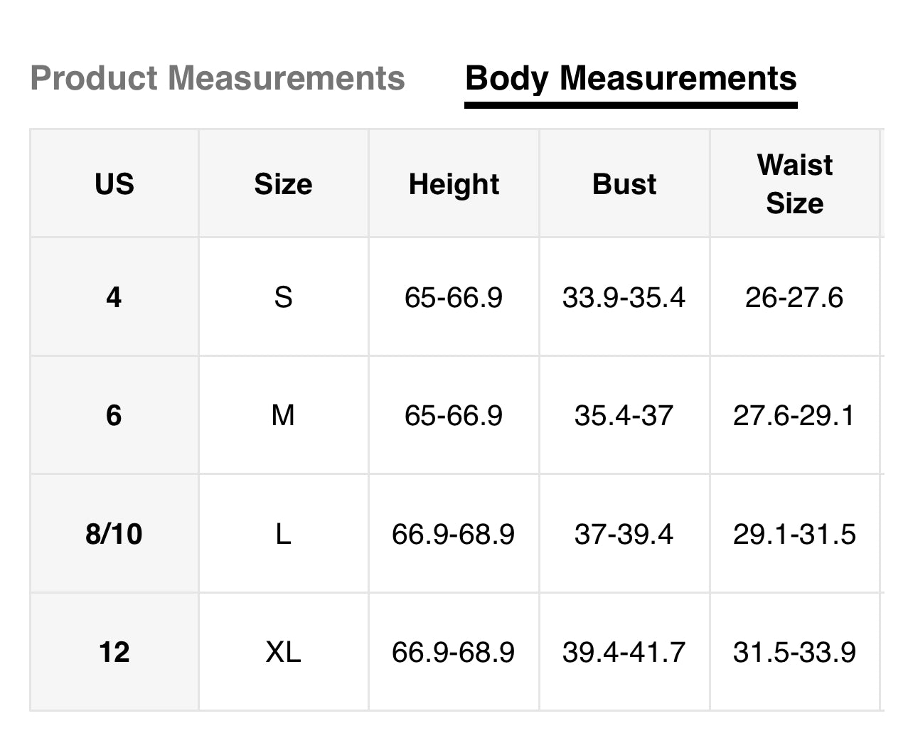
Task: Select the US size 6 row label
Action: pyautogui.click(x=114, y=415)
